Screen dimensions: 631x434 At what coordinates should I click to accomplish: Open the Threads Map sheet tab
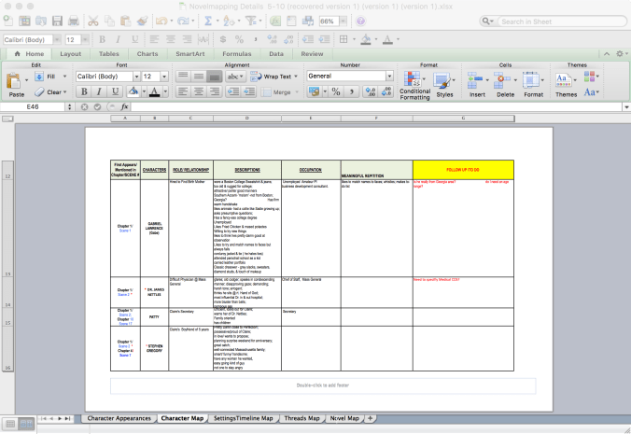[x=301, y=418]
